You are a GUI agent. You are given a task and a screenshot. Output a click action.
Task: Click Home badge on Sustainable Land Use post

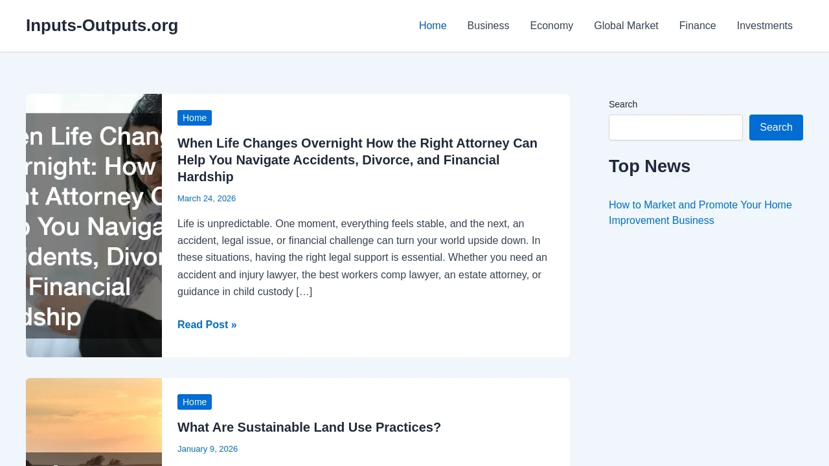click(194, 402)
